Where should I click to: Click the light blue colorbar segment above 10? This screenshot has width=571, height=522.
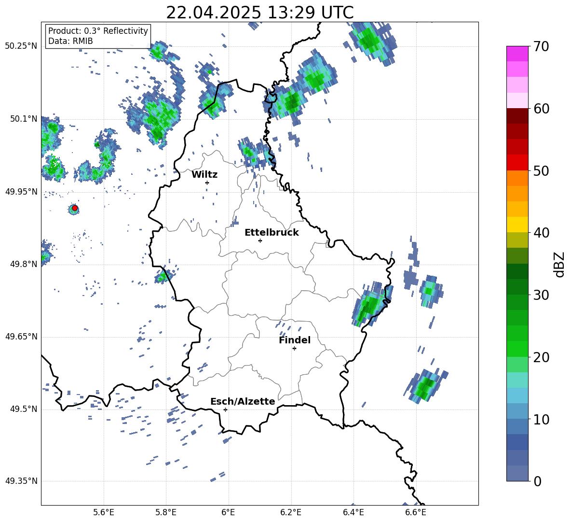click(x=517, y=411)
